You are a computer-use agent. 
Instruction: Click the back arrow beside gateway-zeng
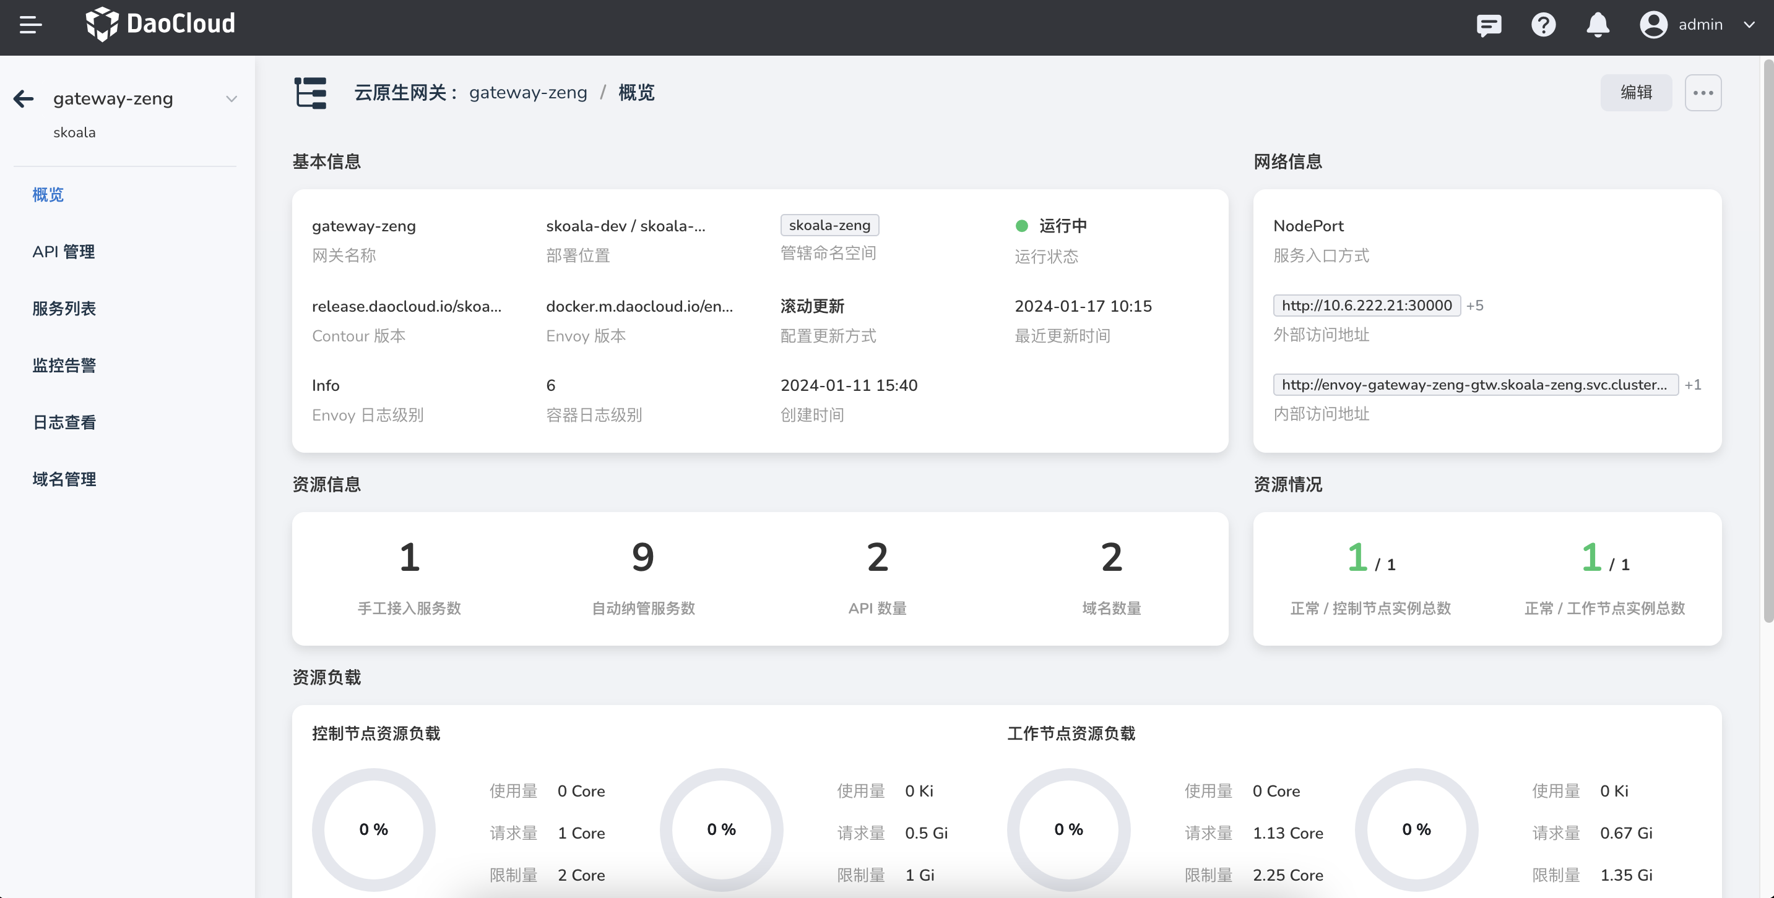tap(23, 98)
